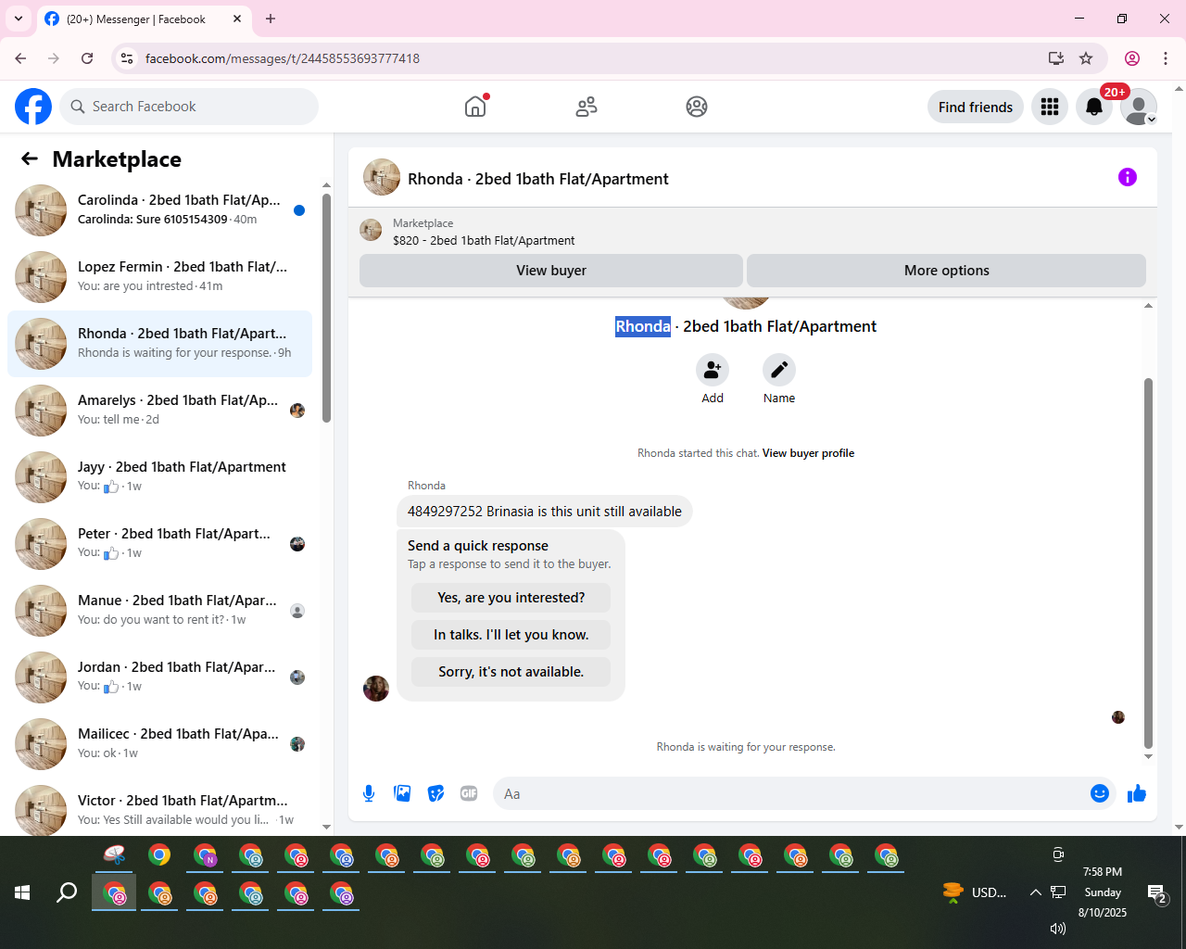Screen dimensions: 1186x949
Task: Open the Jayy conversation
Action: [159, 477]
